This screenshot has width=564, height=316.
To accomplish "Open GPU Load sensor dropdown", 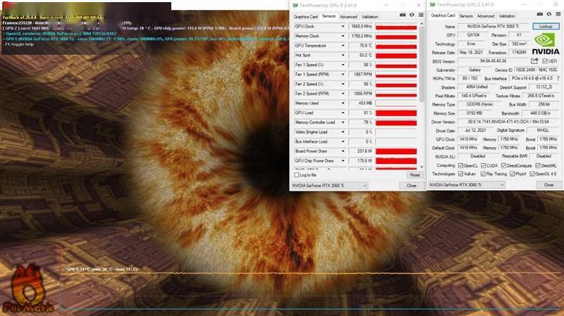I will (x=343, y=113).
